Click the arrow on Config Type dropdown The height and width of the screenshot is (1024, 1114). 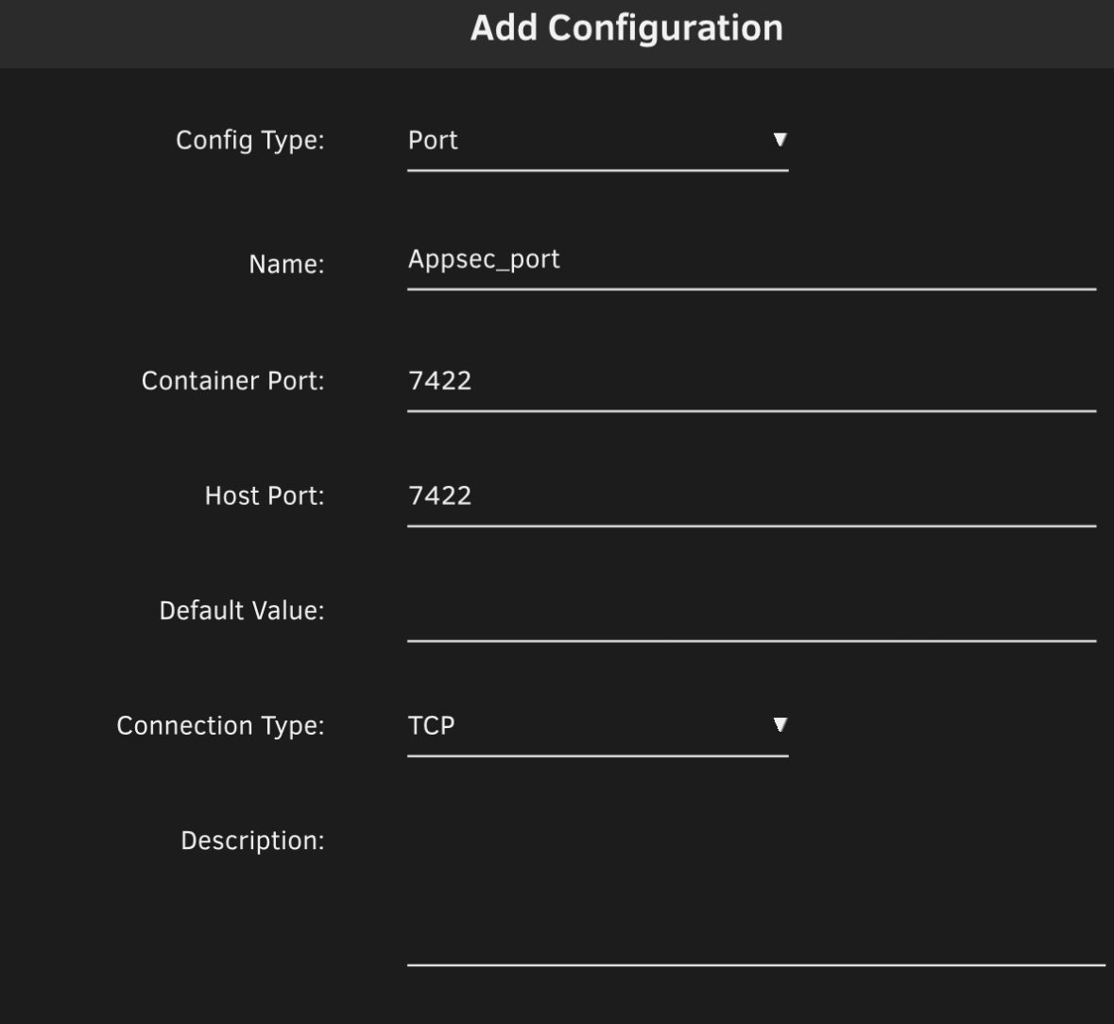780,140
